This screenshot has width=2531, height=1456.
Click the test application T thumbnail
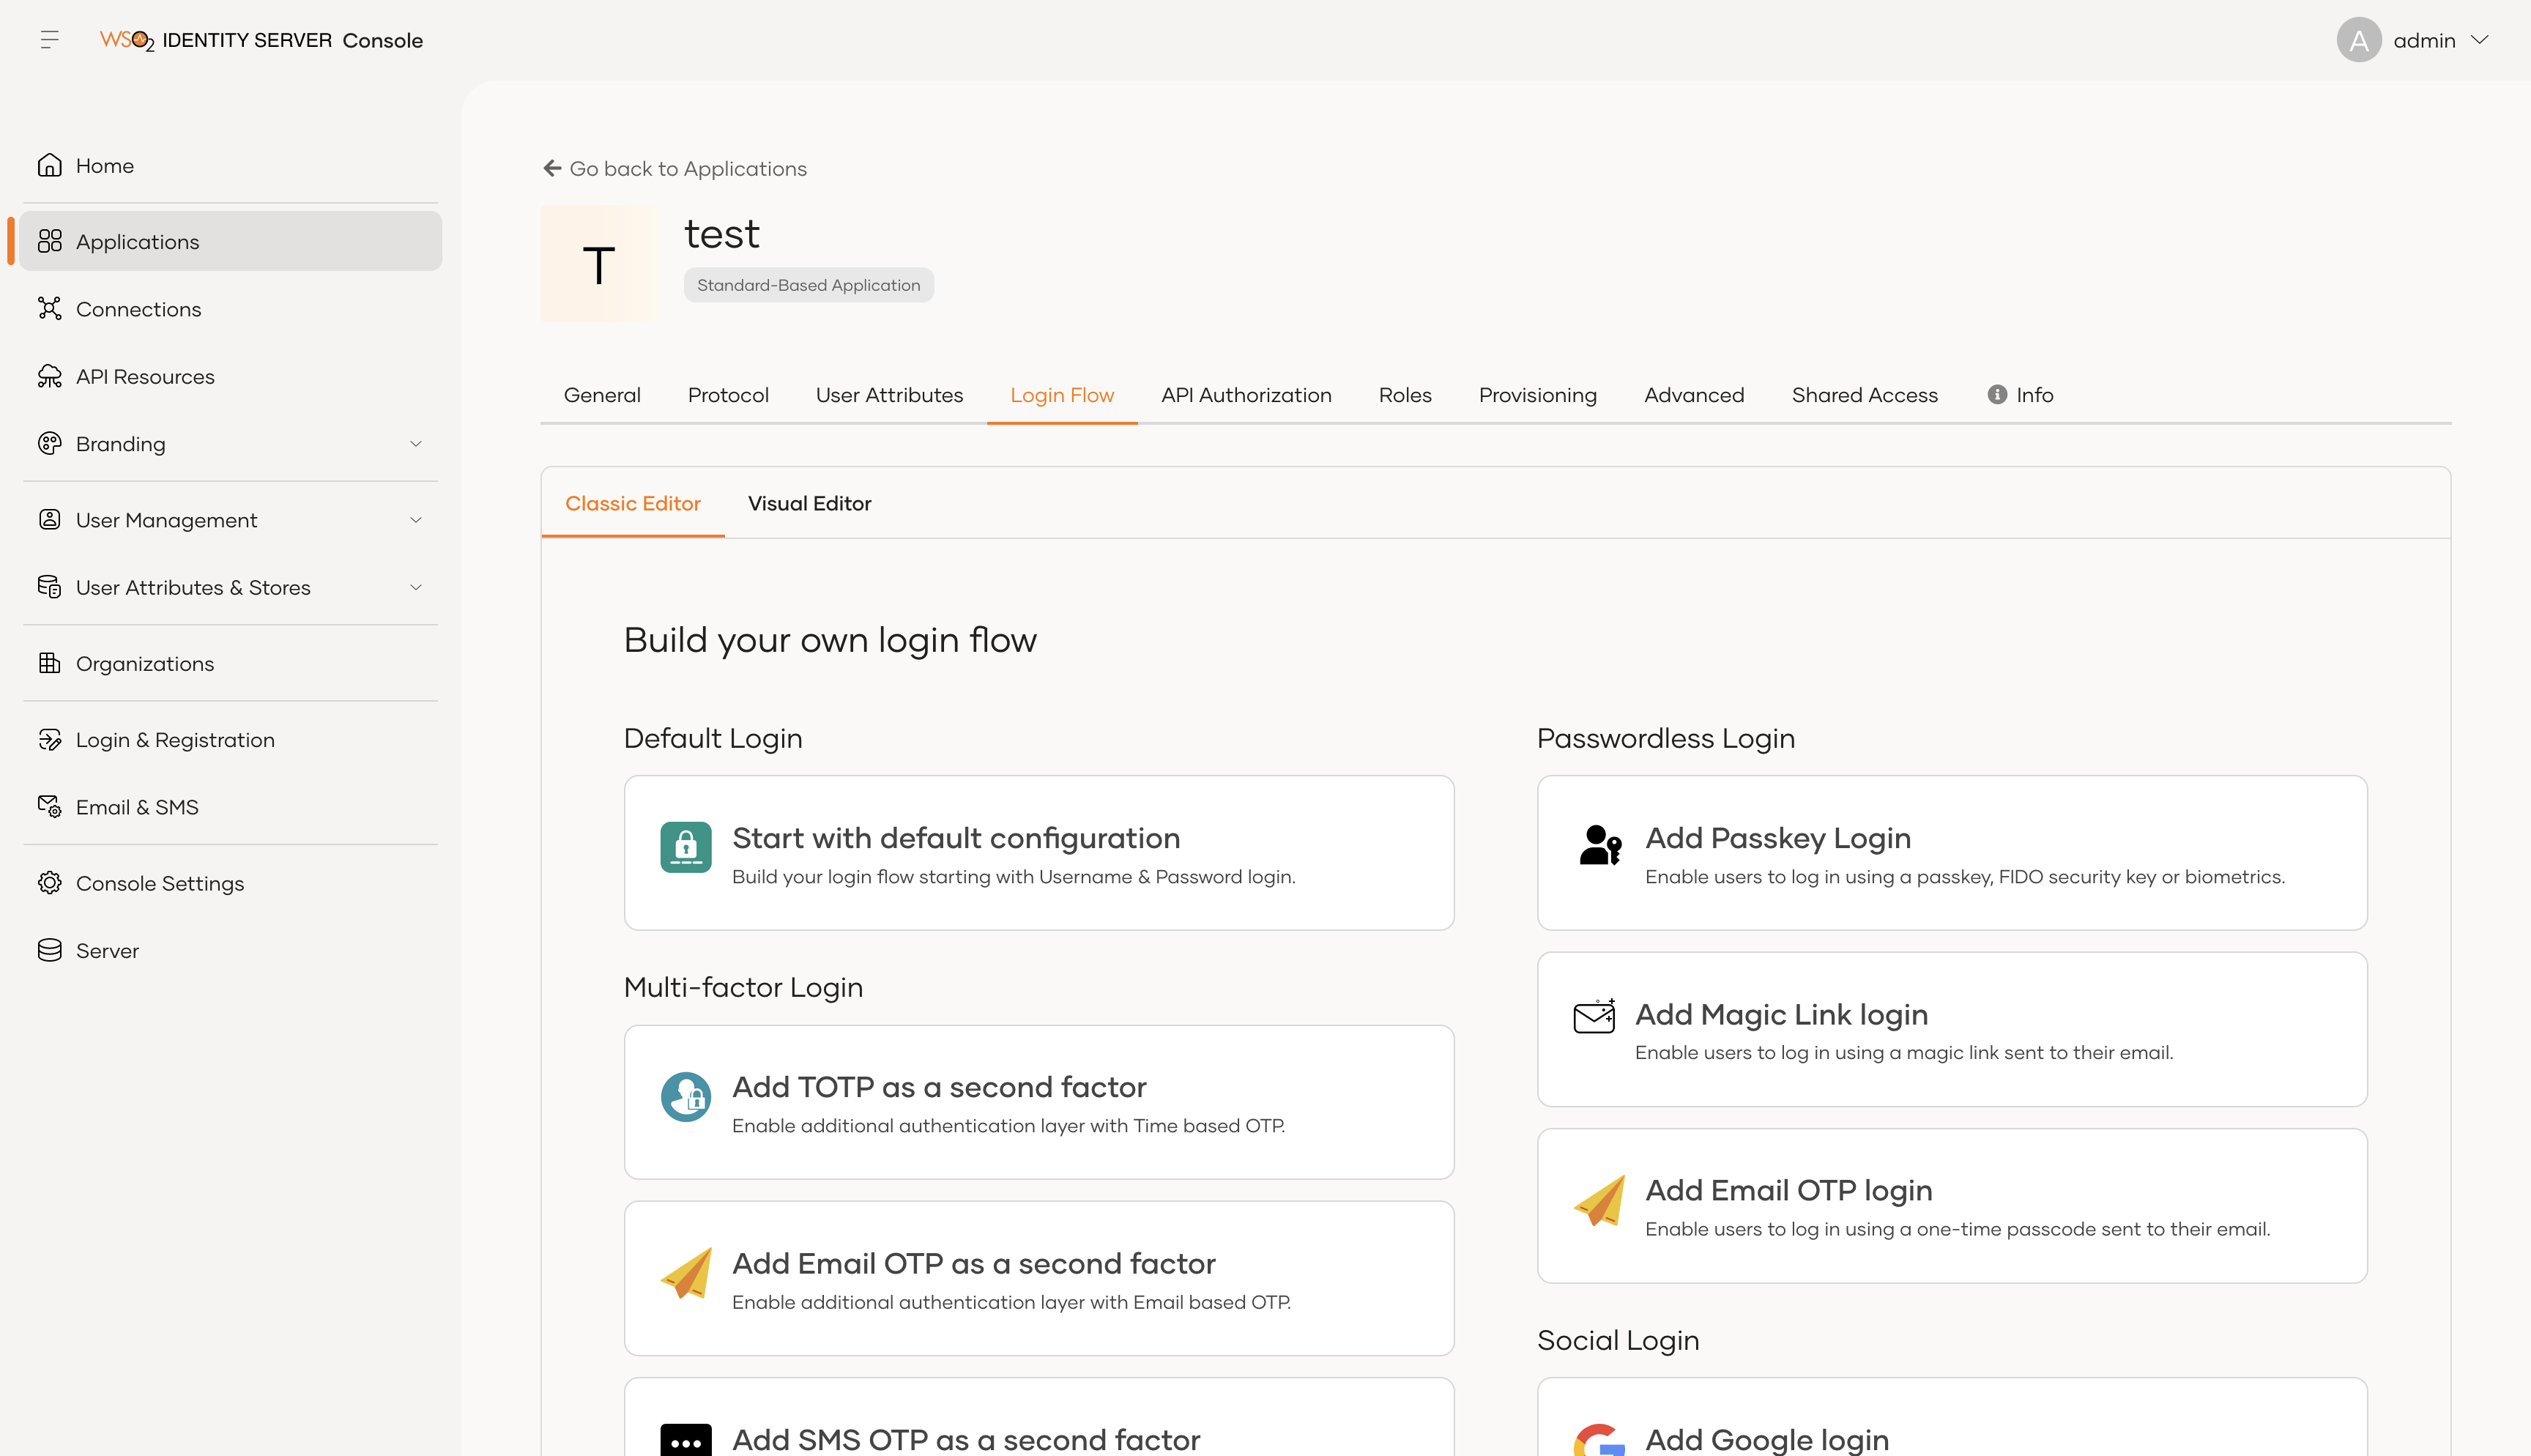599,264
